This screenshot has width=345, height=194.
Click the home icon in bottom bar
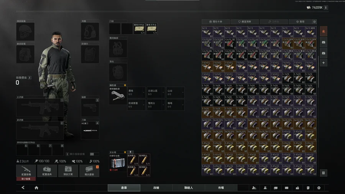(x=36, y=188)
